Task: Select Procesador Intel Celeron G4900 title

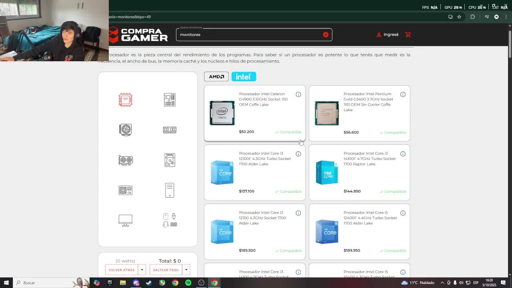Action: [263, 99]
